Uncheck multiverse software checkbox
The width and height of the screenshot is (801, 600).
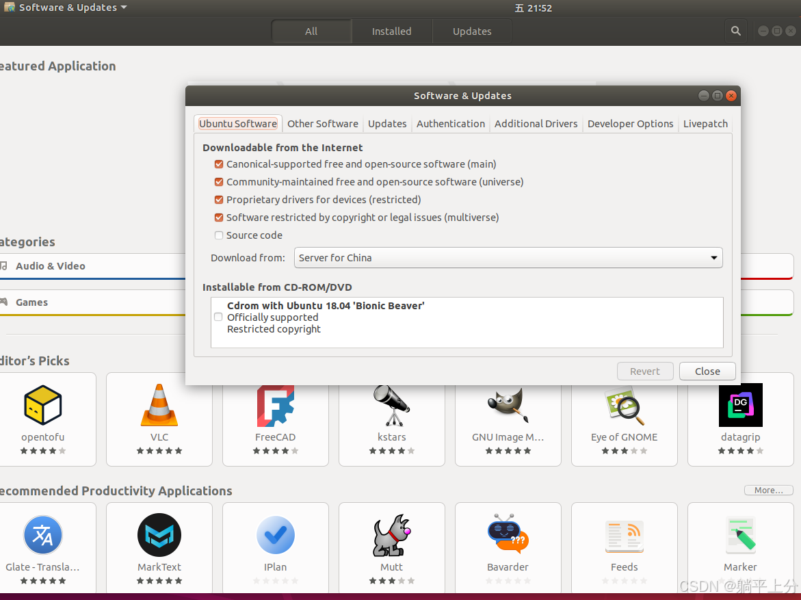[x=219, y=218]
